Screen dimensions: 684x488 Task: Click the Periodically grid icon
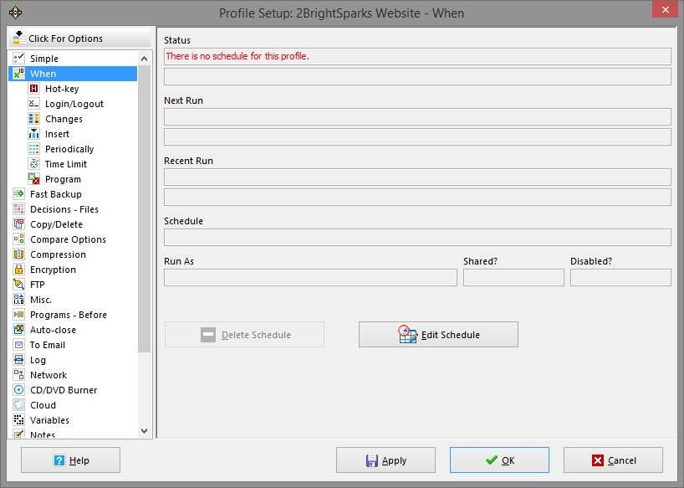33,149
